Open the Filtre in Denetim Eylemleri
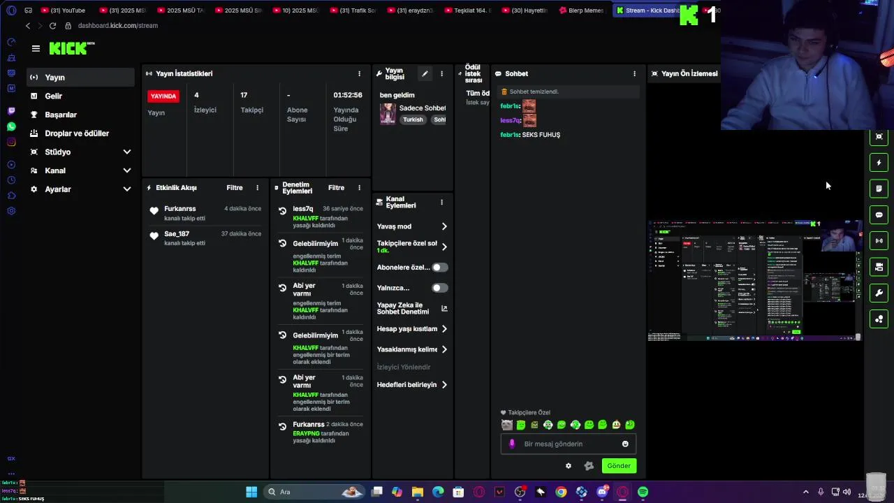894x503 pixels. pyautogui.click(x=337, y=188)
